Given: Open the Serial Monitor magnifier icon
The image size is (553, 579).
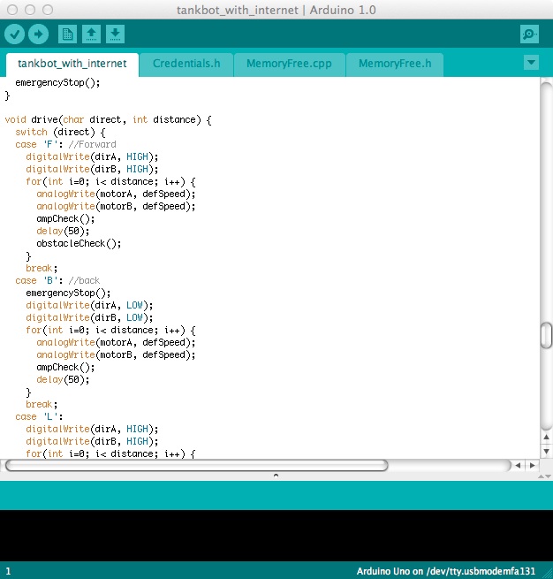Looking at the screenshot, I should pyautogui.click(x=529, y=34).
